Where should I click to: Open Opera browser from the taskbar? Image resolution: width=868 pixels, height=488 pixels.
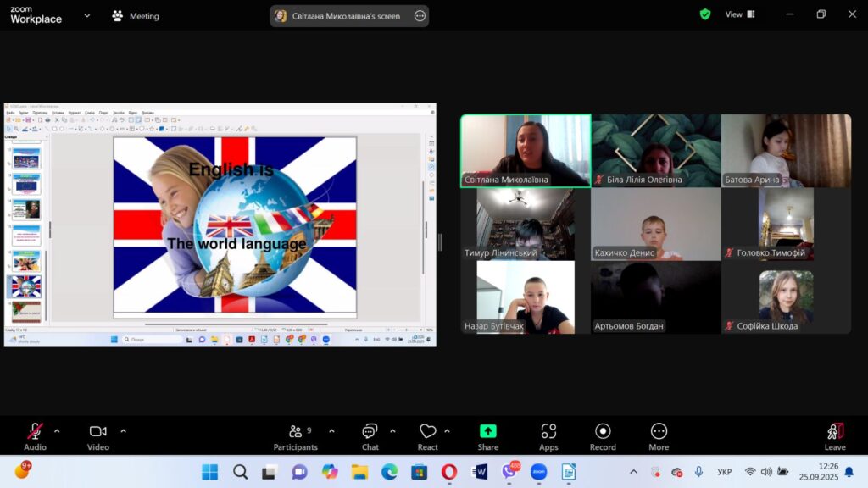tap(449, 472)
